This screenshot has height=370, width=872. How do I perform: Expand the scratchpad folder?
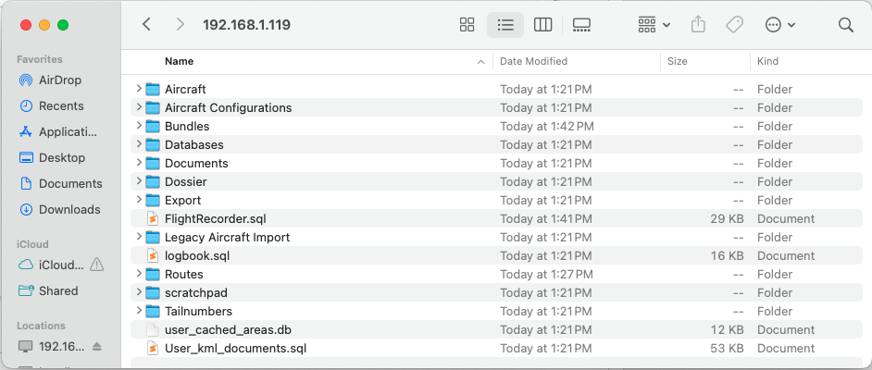(x=139, y=292)
